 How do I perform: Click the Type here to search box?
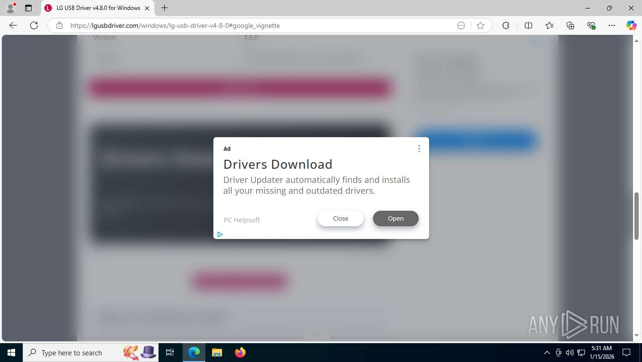pos(91,353)
